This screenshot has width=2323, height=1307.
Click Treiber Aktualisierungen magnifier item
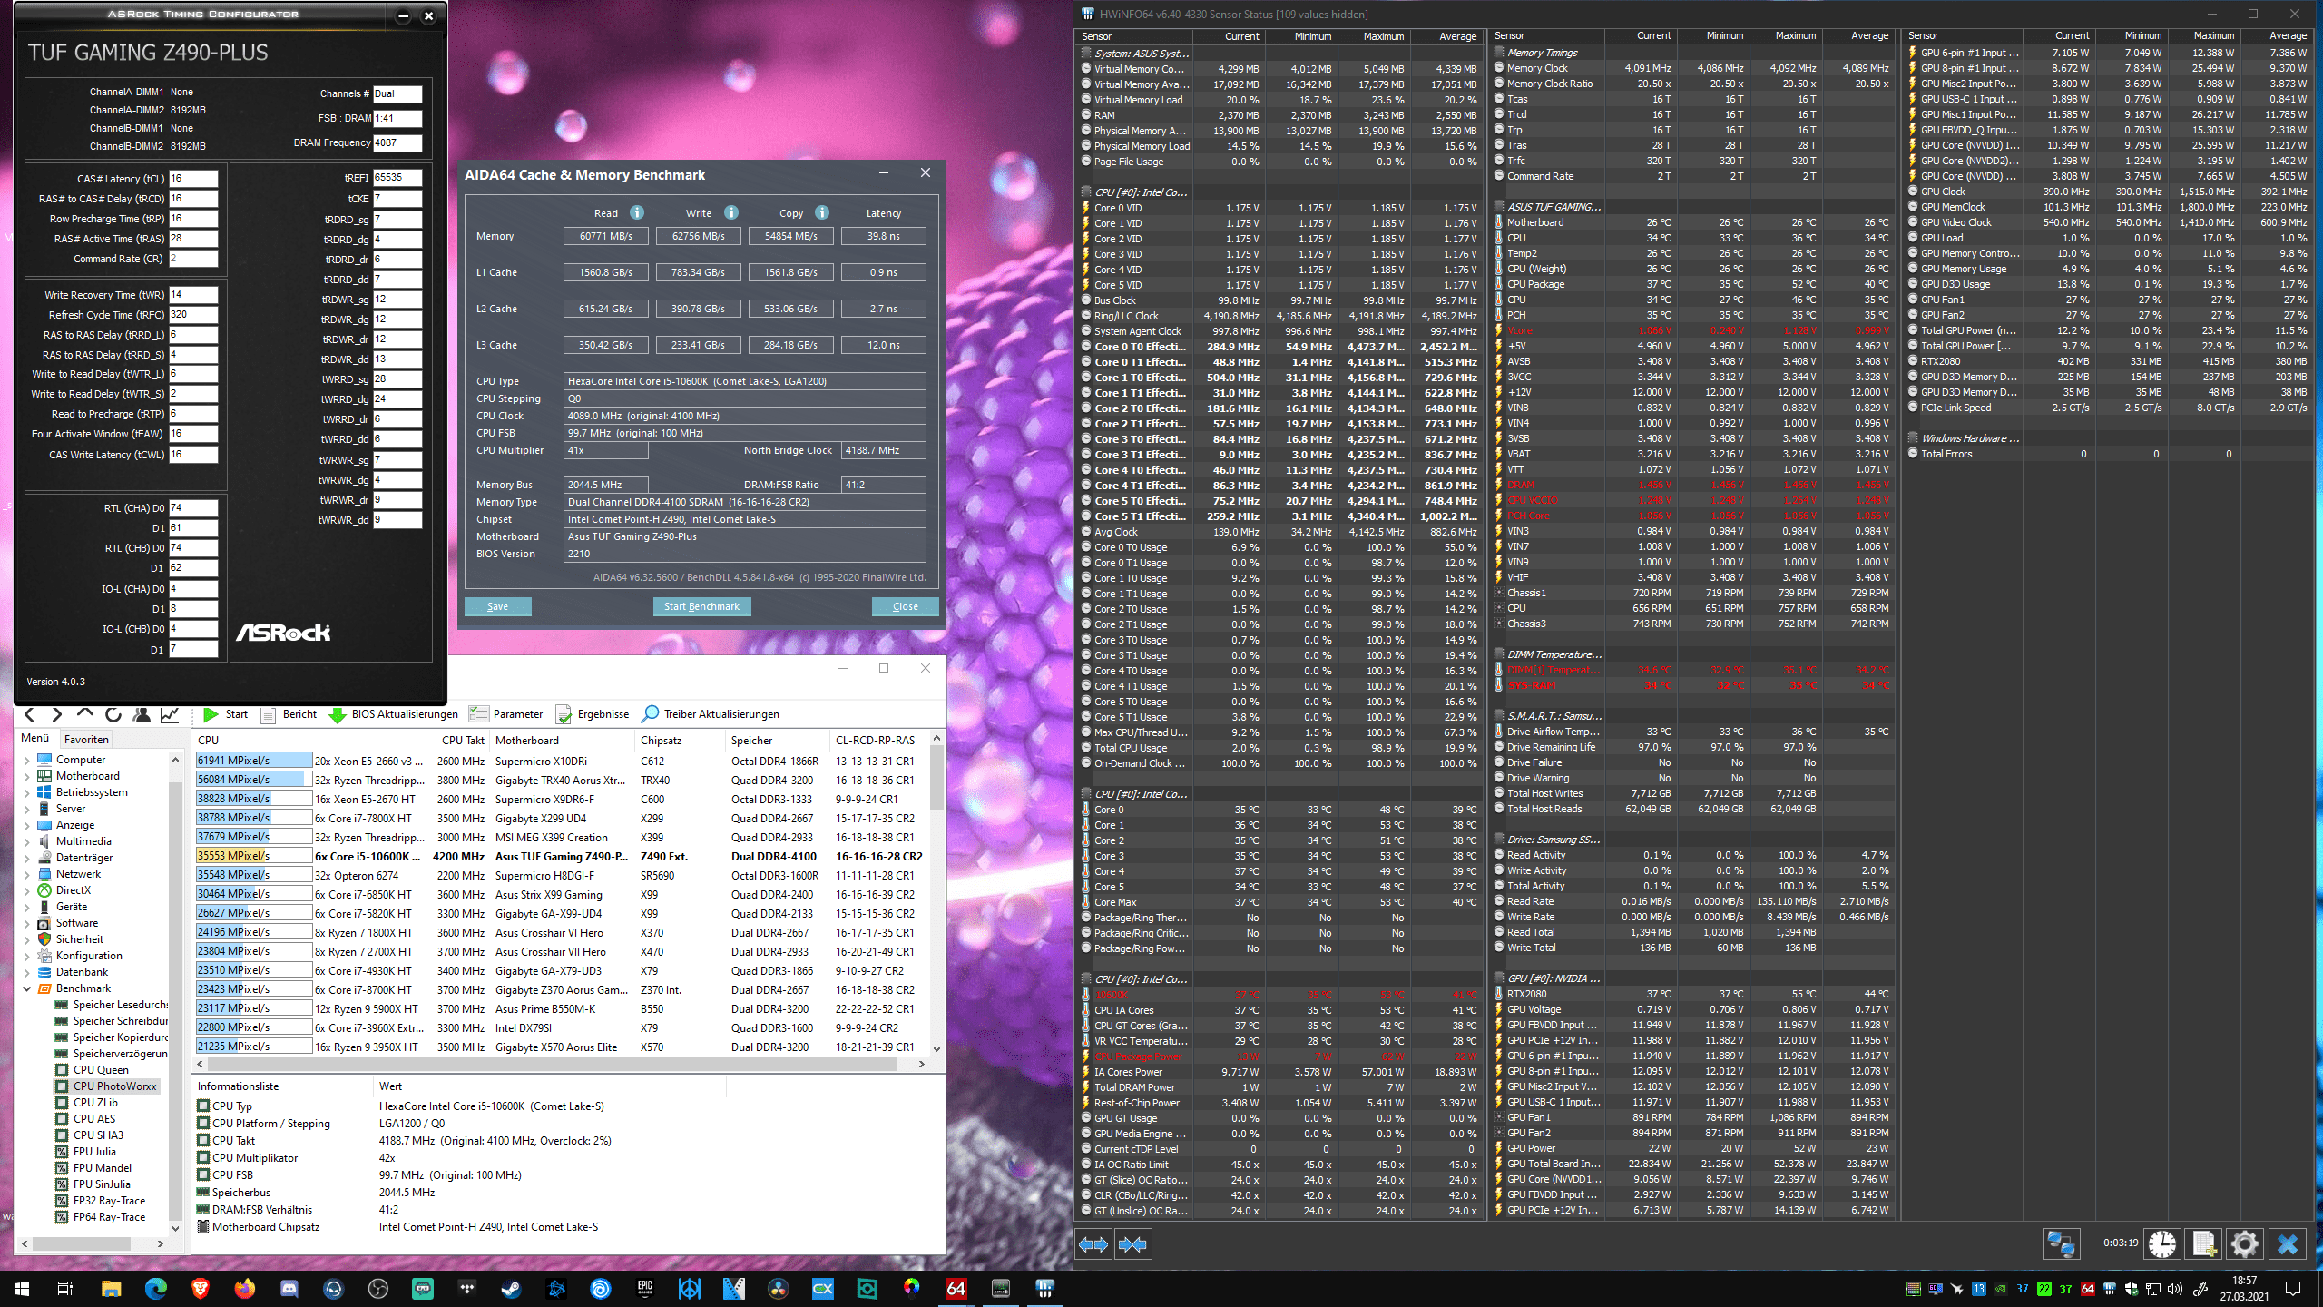711,714
